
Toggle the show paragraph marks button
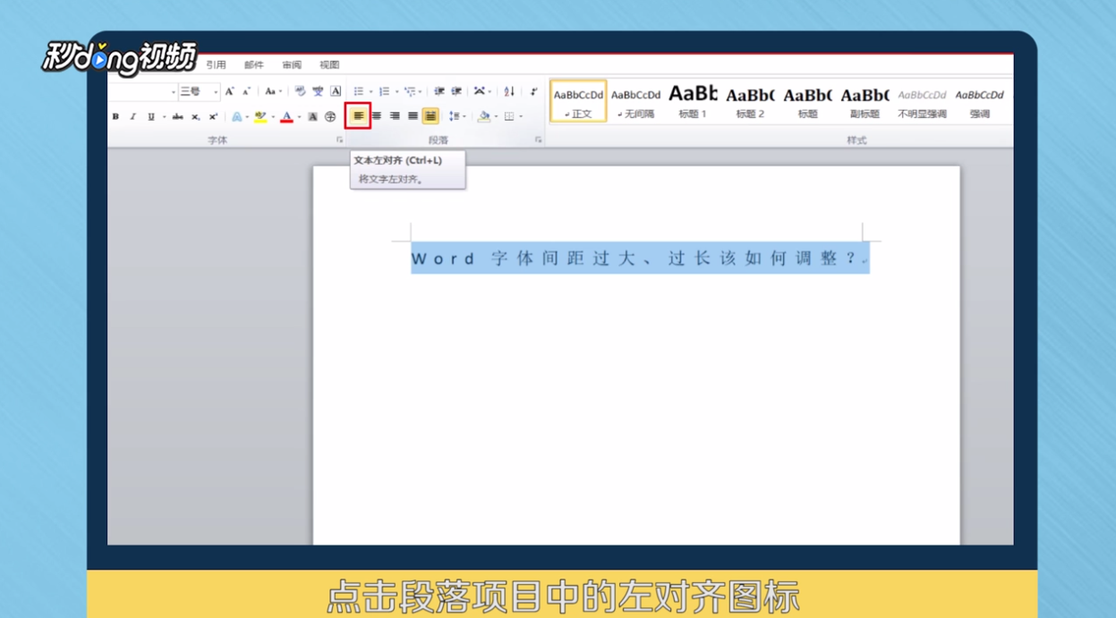coord(533,91)
